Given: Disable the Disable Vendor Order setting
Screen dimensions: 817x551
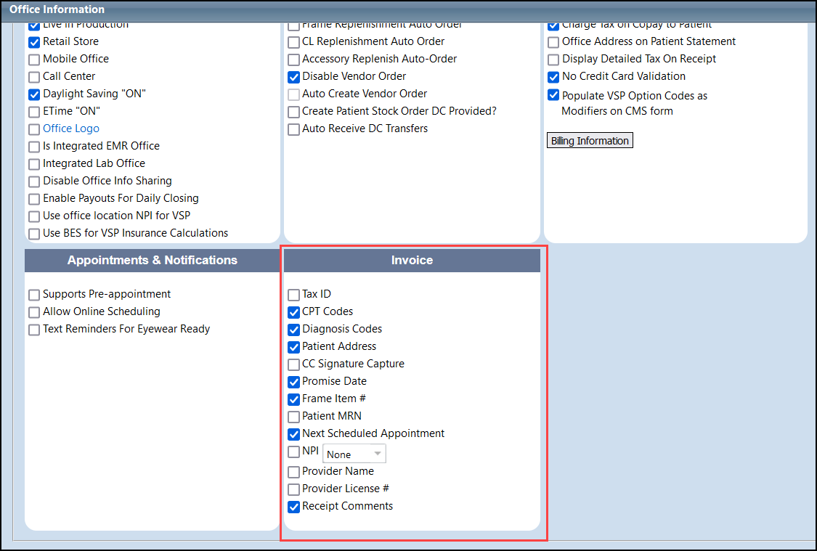Looking at the screenshot, I should [x=294, y=77].
